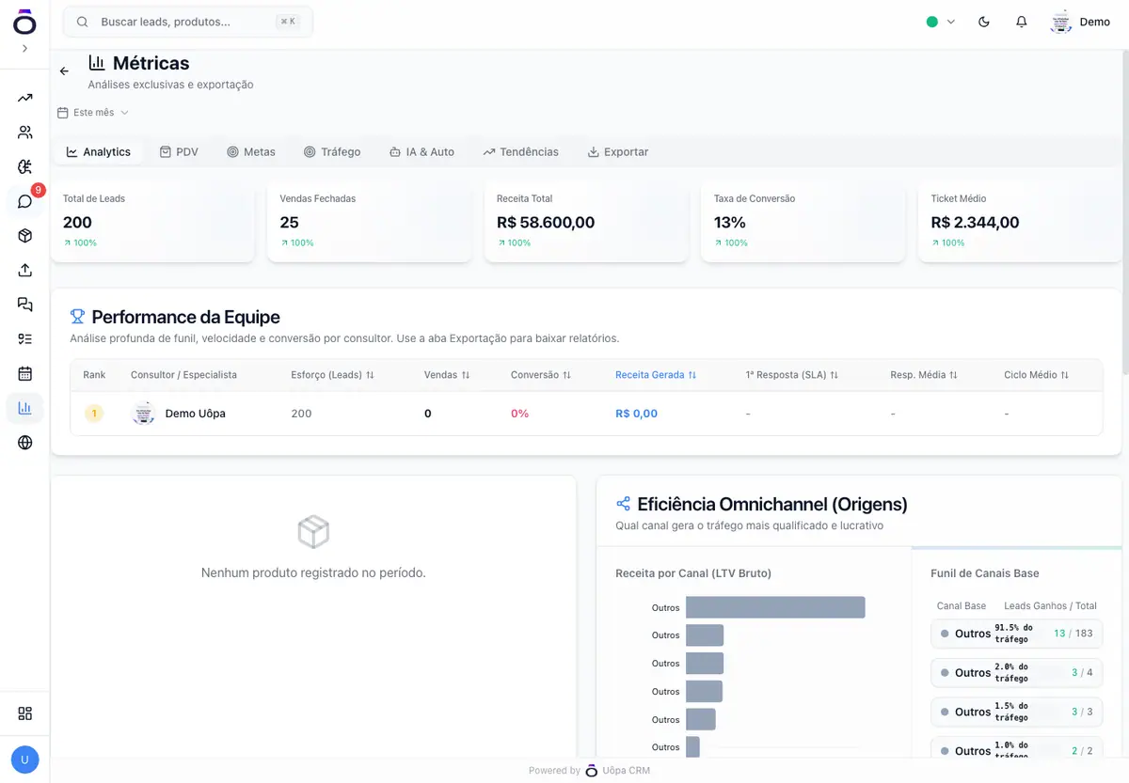This screenshot has height=783, width=1129.
Task: Switch to the IA & Auto tab
Action: click(x=421, y=151)
